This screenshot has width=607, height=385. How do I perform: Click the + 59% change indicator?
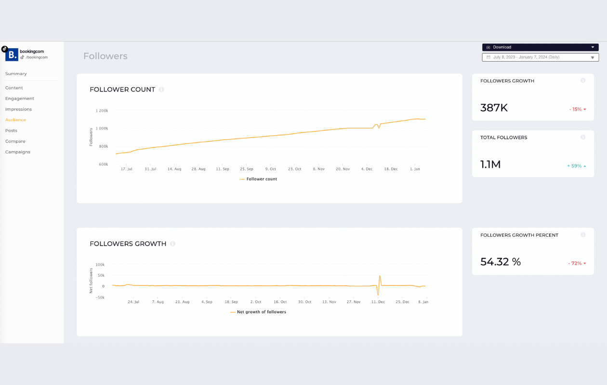click(577, 166)
